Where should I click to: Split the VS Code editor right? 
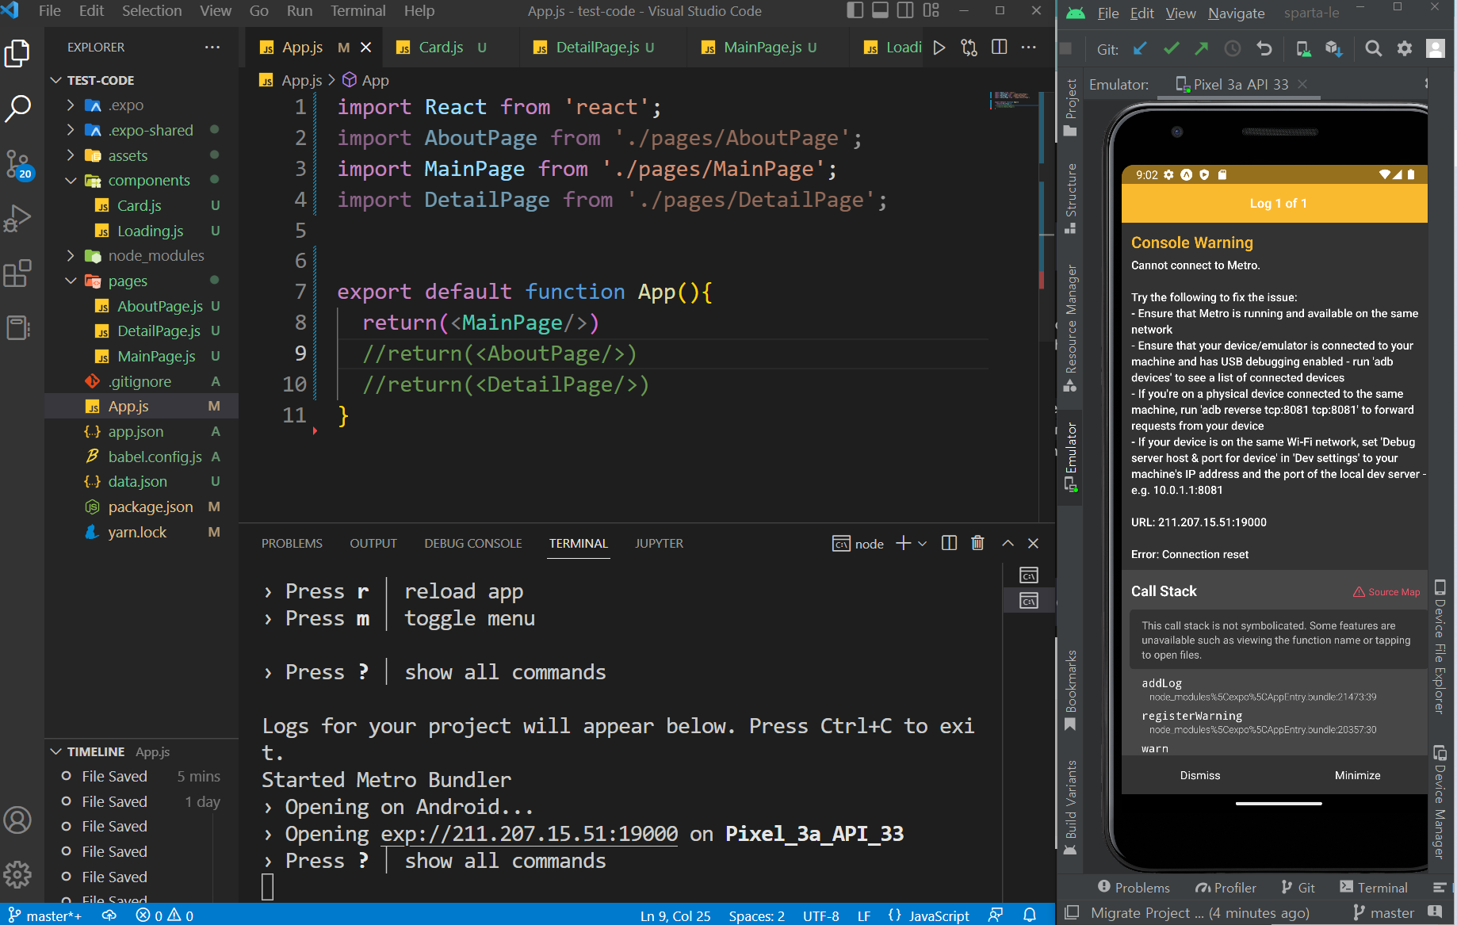click(1000, 48)
